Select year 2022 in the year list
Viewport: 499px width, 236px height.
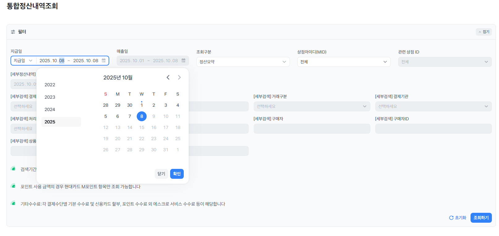point(61,85)
